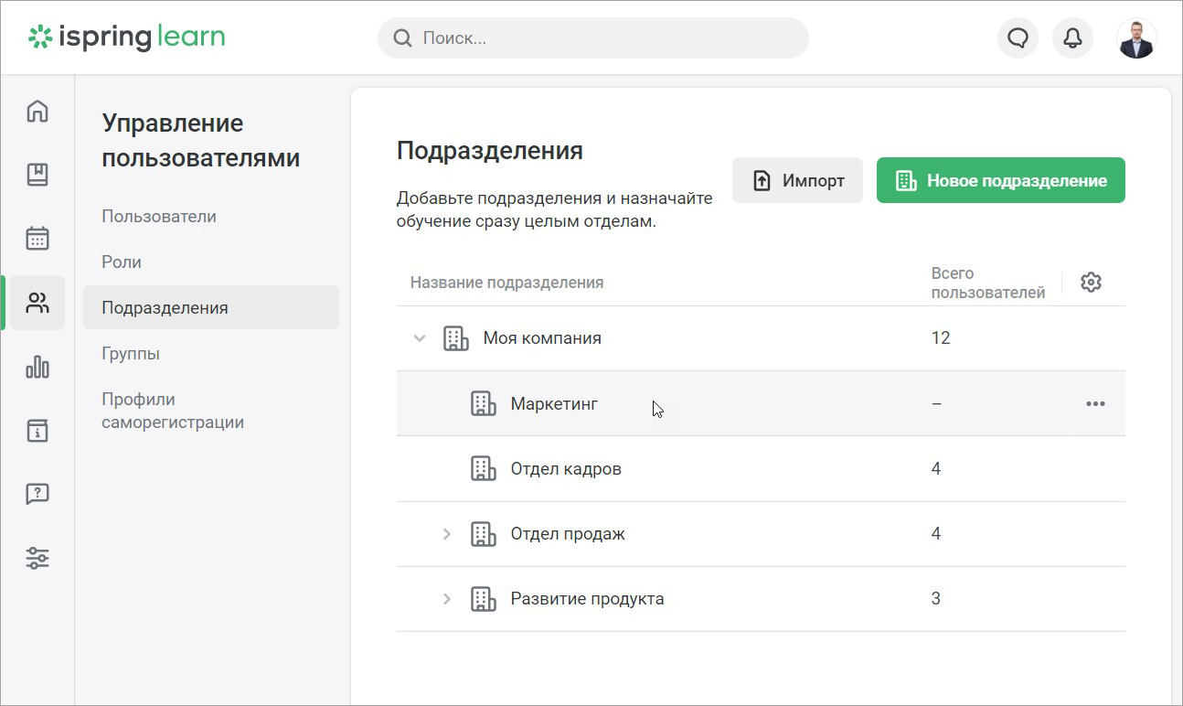Click user count 4 for Отдел продаж
Image resolution: width=1183 pixels, height=706 pixels.
pyautogui.click(x=936, y=534)
